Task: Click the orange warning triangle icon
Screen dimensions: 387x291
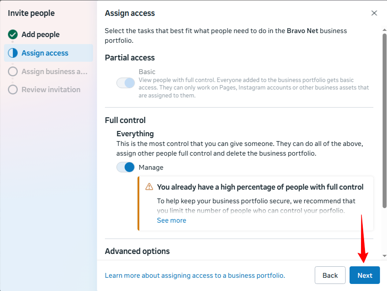Action: point(149,187)
